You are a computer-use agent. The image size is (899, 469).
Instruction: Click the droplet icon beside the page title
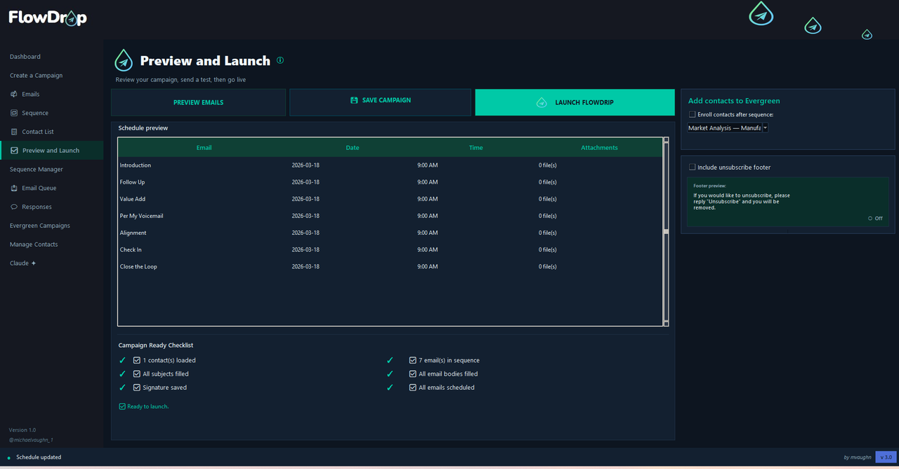click(124, 61)
